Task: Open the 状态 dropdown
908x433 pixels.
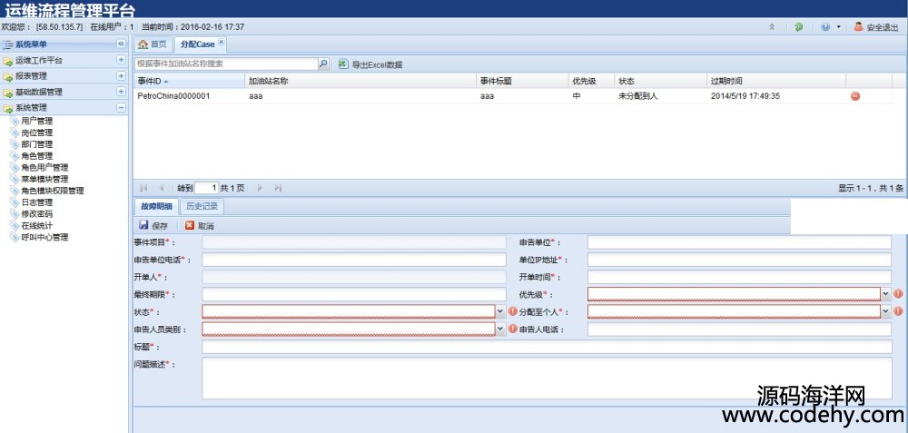Action: [500, 311]
